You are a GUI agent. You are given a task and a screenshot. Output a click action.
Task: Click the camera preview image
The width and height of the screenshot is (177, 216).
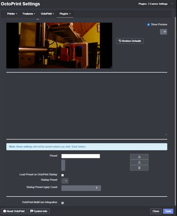pyautogui.click(x=59, y=46)
